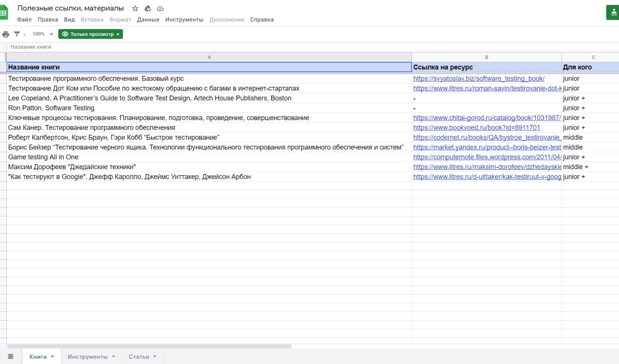Select column B header
The width and height of the screenshot is (619, 364).
click(x=486, y=57)
